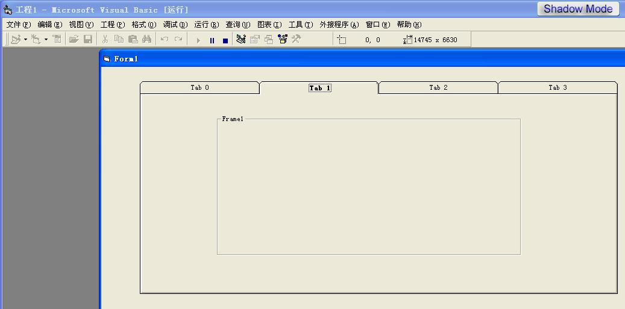Open the 查询(U) menu
The image size is (625, 309).
click(x=238, y=25)
